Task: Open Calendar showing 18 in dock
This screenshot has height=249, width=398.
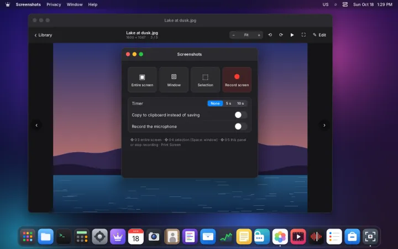Action: click(136, 237)
